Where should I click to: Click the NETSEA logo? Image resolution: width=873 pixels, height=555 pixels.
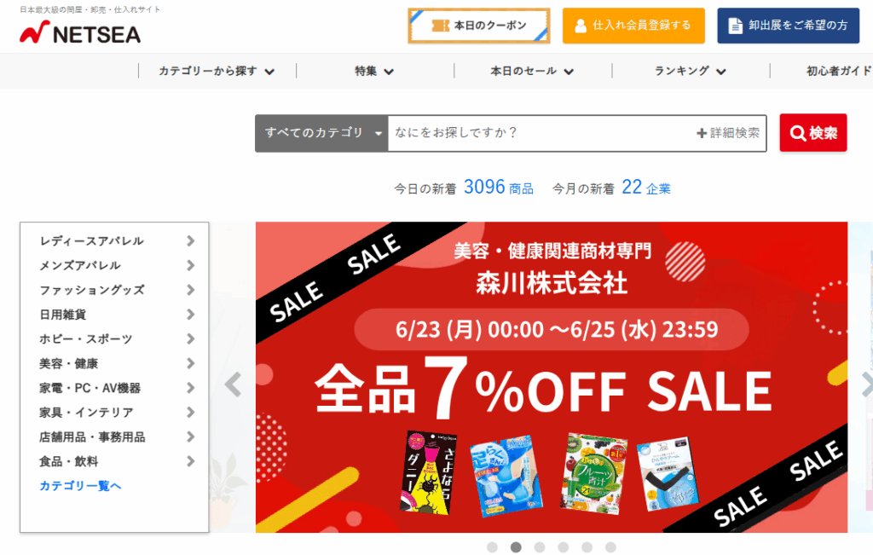tap(80, 33)
